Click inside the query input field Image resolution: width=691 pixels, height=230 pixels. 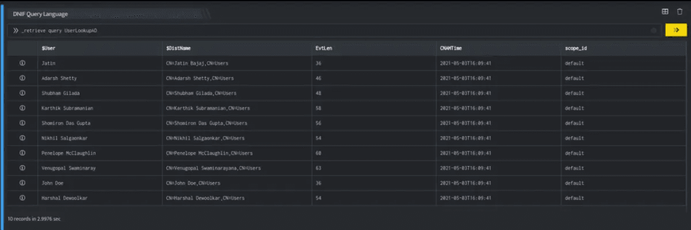tap(334, 30)
